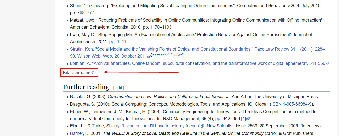Click external-link icon after Kik Username
The image size is (339, 136).
pyautogui.click(x=93, y=73)
